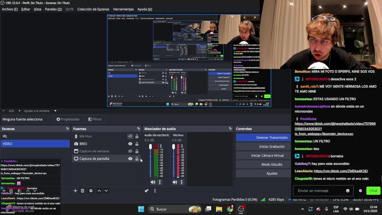Zoom in the preview with the plus icon
The height and width of the screenshot is (215, 382).
pyautogui.click(x=19, y=111)
